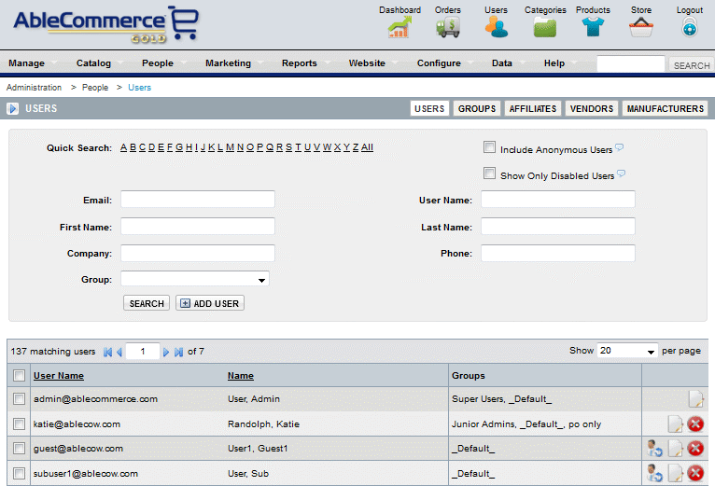Edit the admin@ablecommerce.com user

tap(695, 399)
